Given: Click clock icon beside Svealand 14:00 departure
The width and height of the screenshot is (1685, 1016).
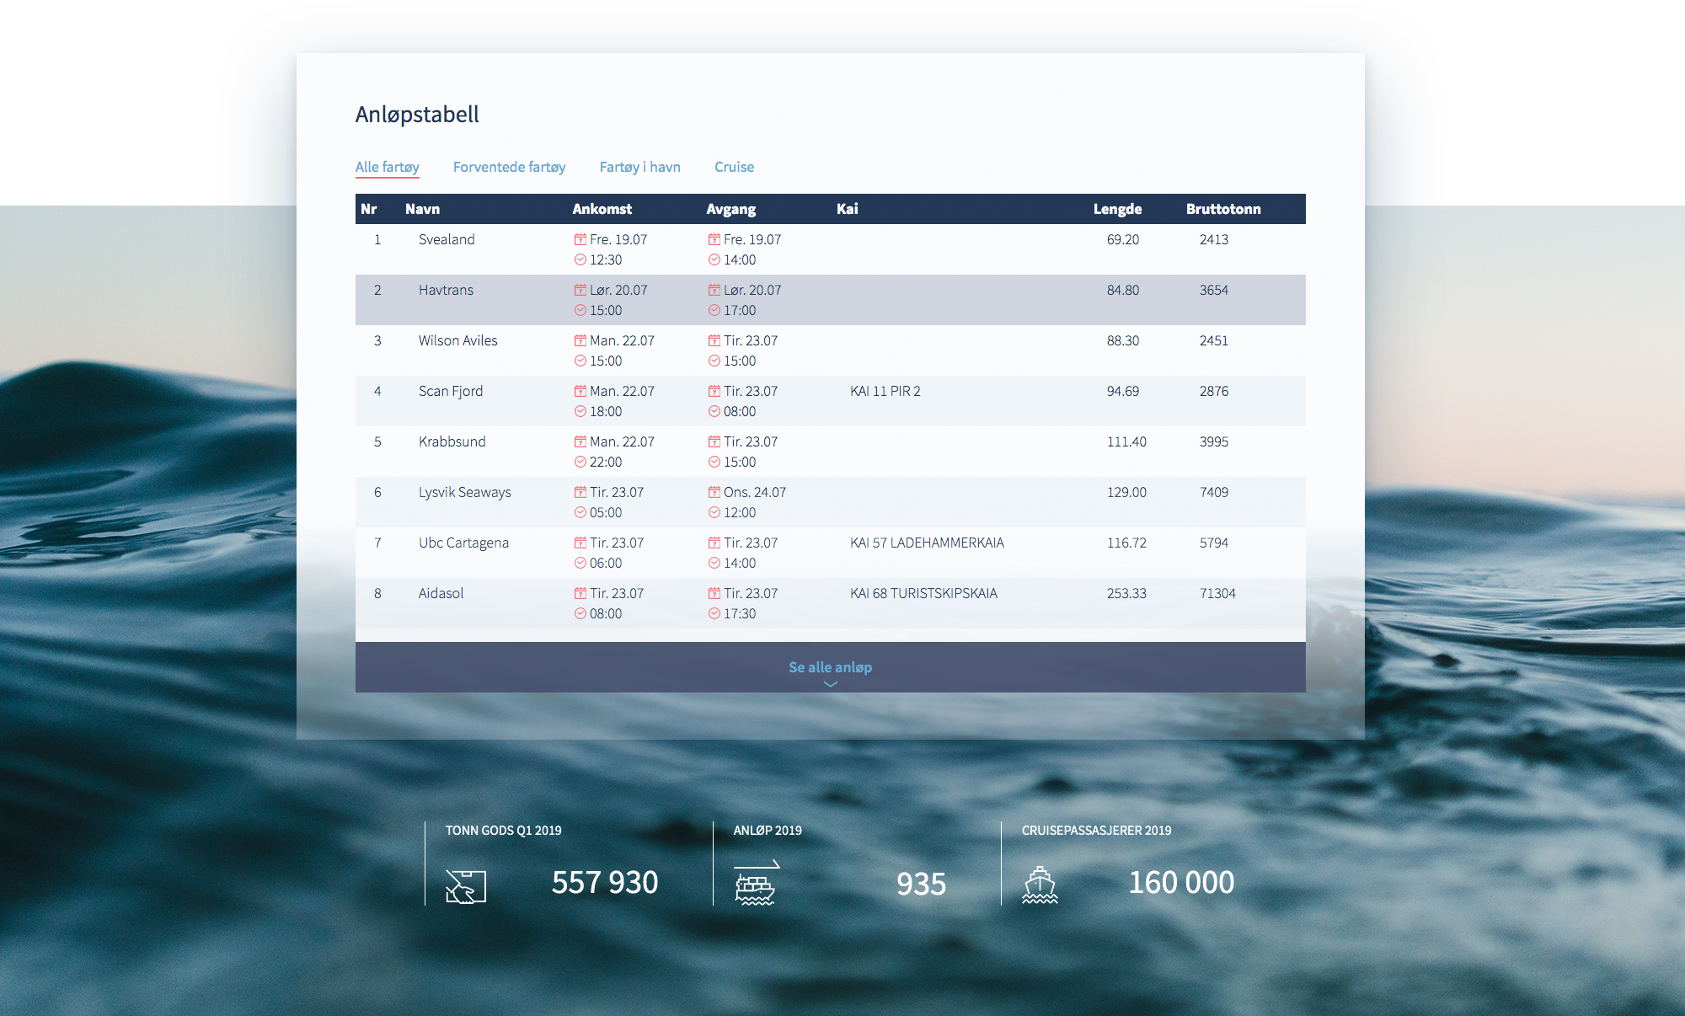Looking at the screenshot, I should pos(714,259).
